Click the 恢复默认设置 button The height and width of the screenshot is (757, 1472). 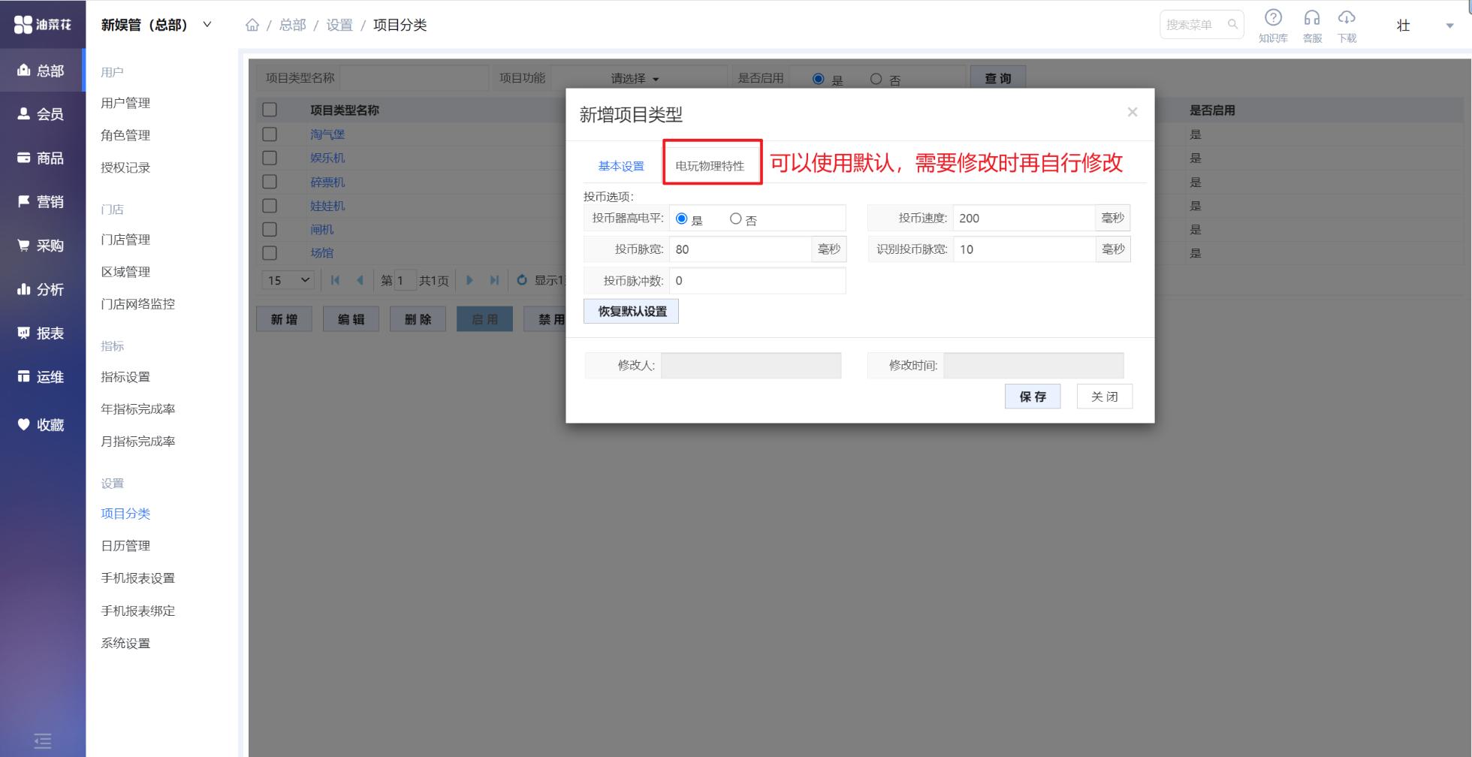631,312
